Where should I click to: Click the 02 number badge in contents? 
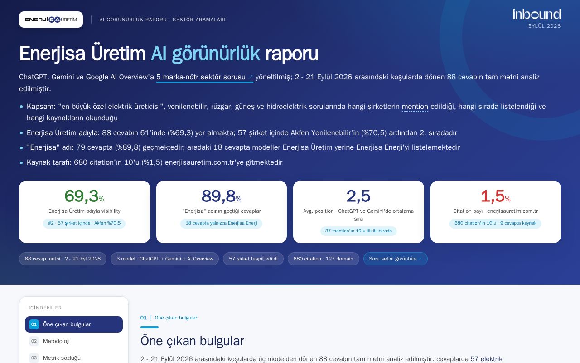34,341
